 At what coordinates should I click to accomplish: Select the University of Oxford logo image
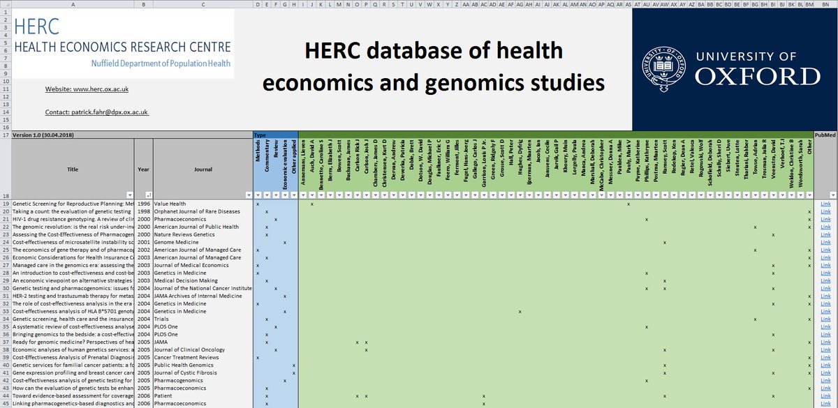pyautogui.click(x=735, y=68)
